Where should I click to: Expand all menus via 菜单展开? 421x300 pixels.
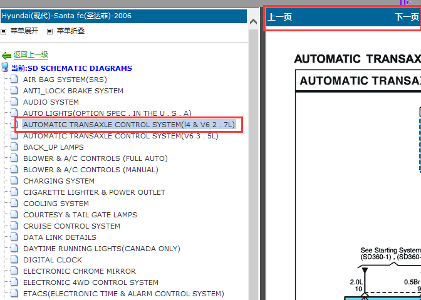click(x=24, y=31)
